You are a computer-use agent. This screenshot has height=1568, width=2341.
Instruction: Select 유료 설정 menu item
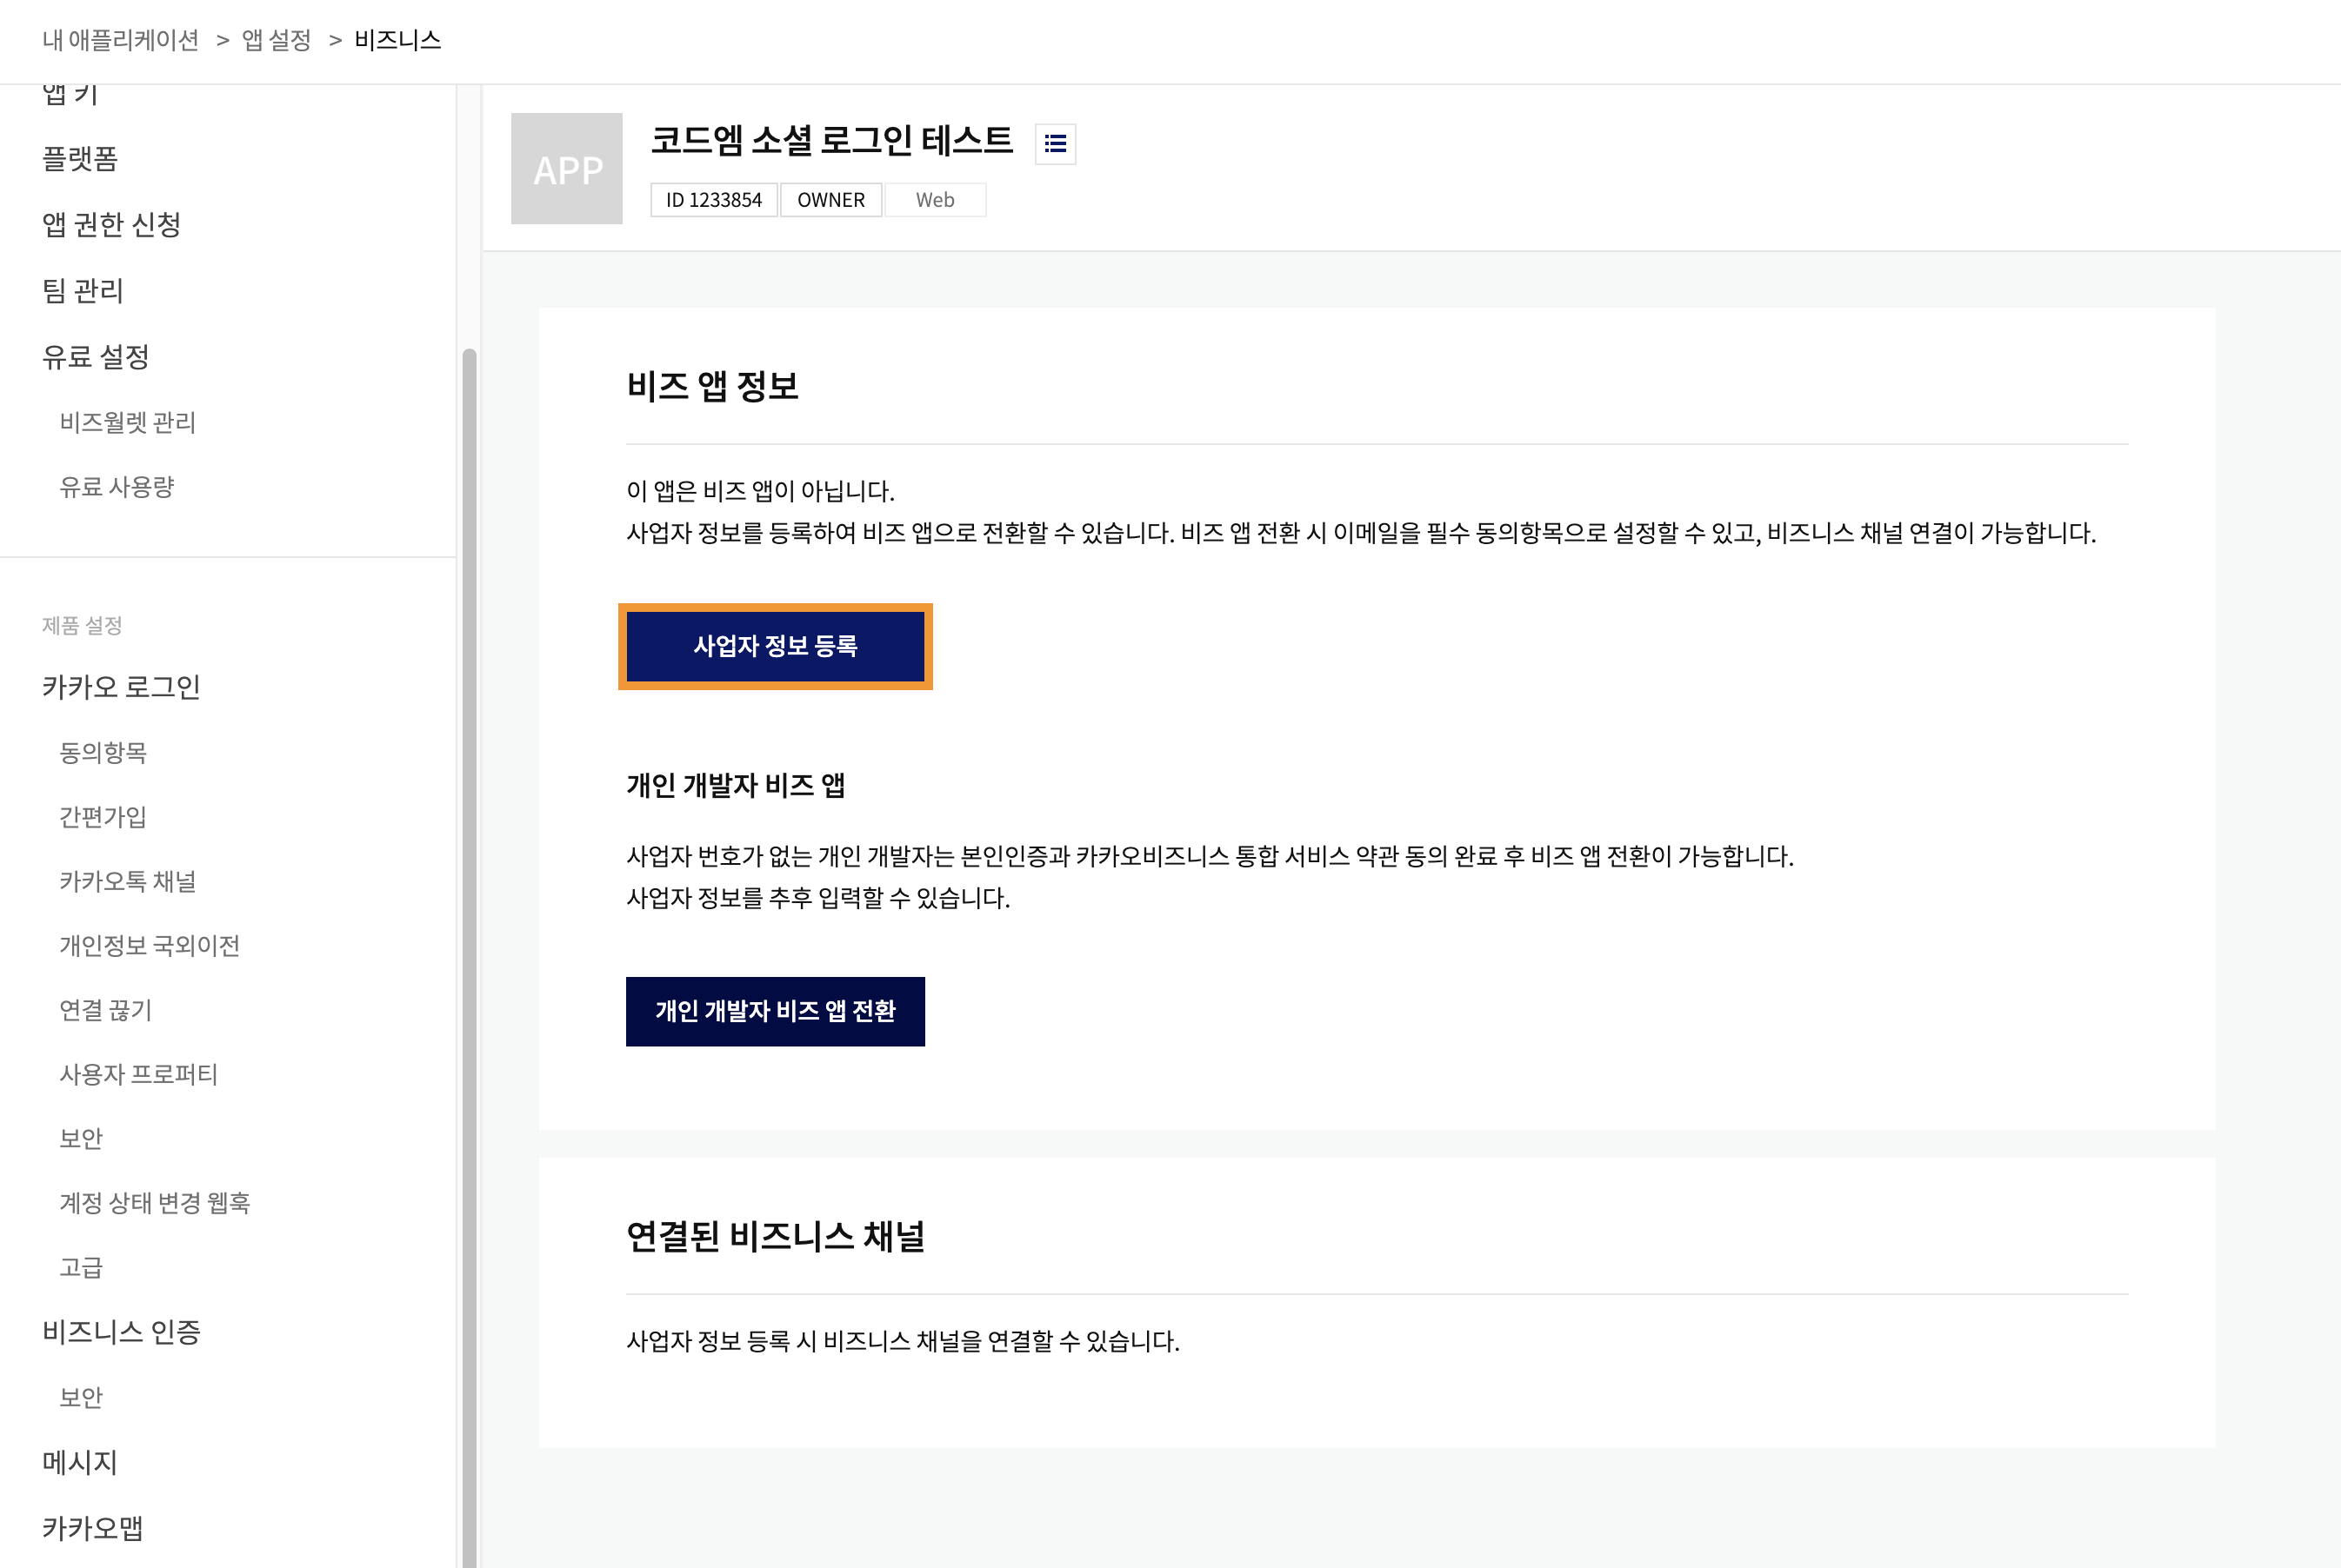point(96,357)
